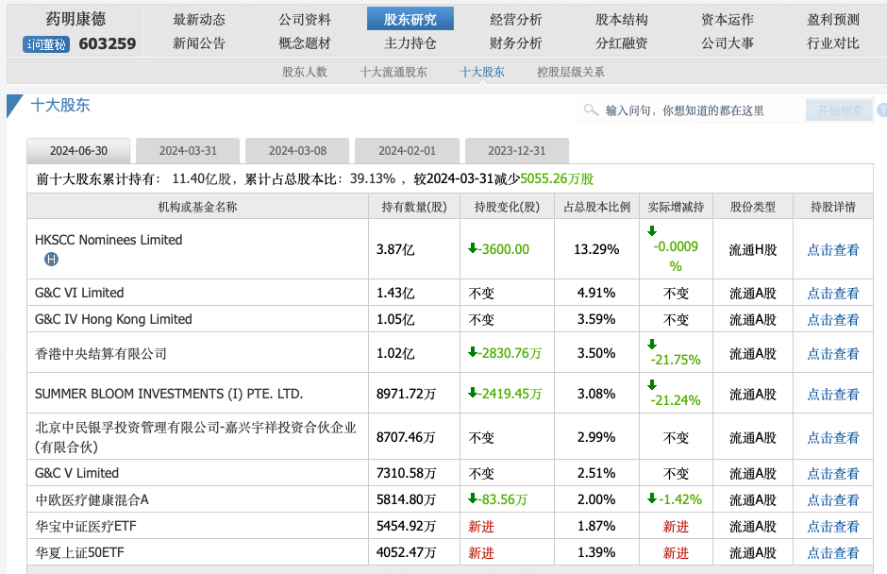Select the 2023-12-31 report date tab
Viewport: 887px width, 574px height.
pyautogui.click(x=517, y=151)
